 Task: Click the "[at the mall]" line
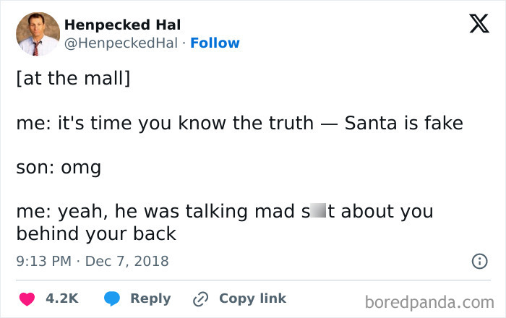(x=73, y=77)
